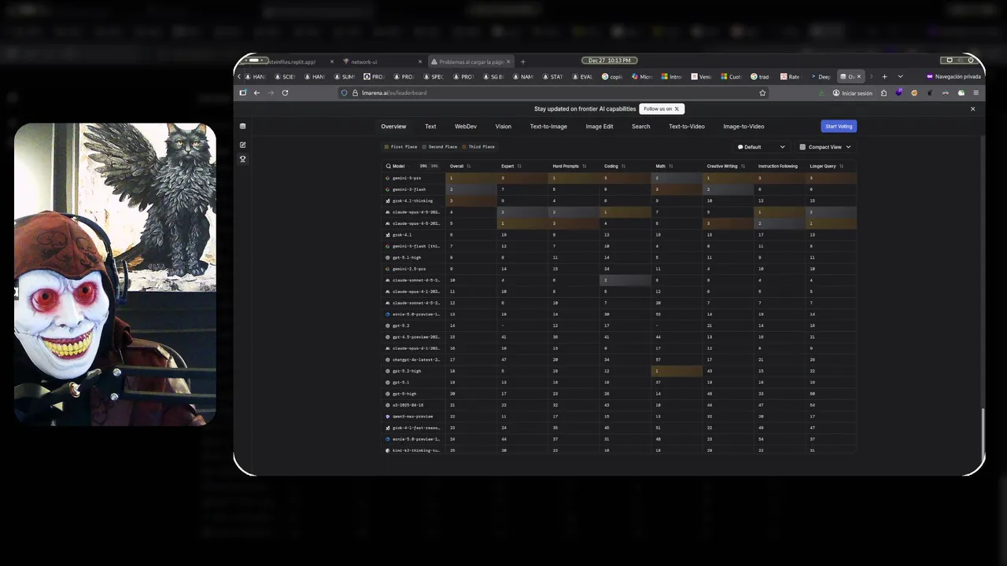Sort leaderboard by Overall column arrows

point(469,167)
